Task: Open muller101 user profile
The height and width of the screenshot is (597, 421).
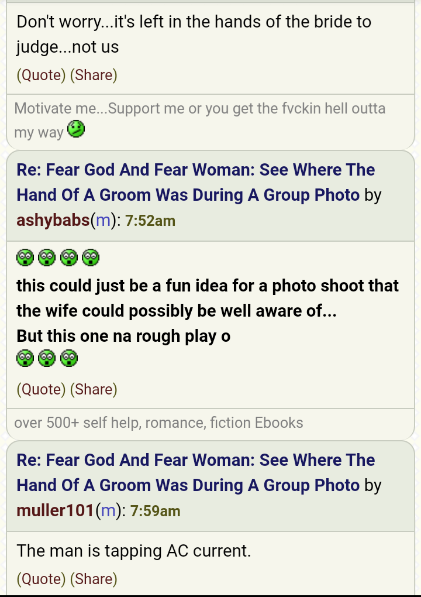Action: coord(56,510)
